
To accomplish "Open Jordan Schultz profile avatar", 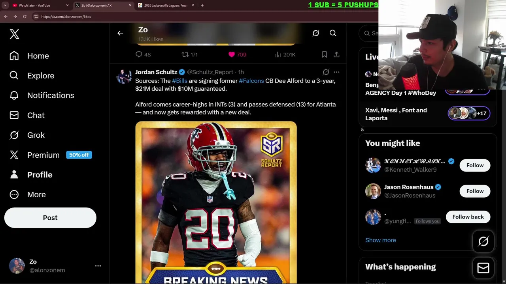I will 124,76.
